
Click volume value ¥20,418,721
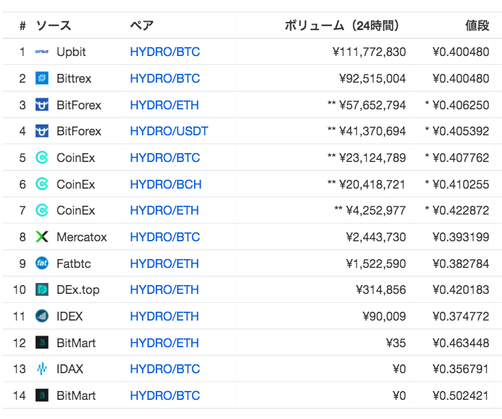tap(373, 184)
